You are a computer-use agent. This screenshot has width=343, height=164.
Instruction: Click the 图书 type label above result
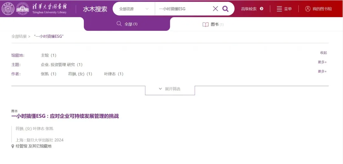14,111
